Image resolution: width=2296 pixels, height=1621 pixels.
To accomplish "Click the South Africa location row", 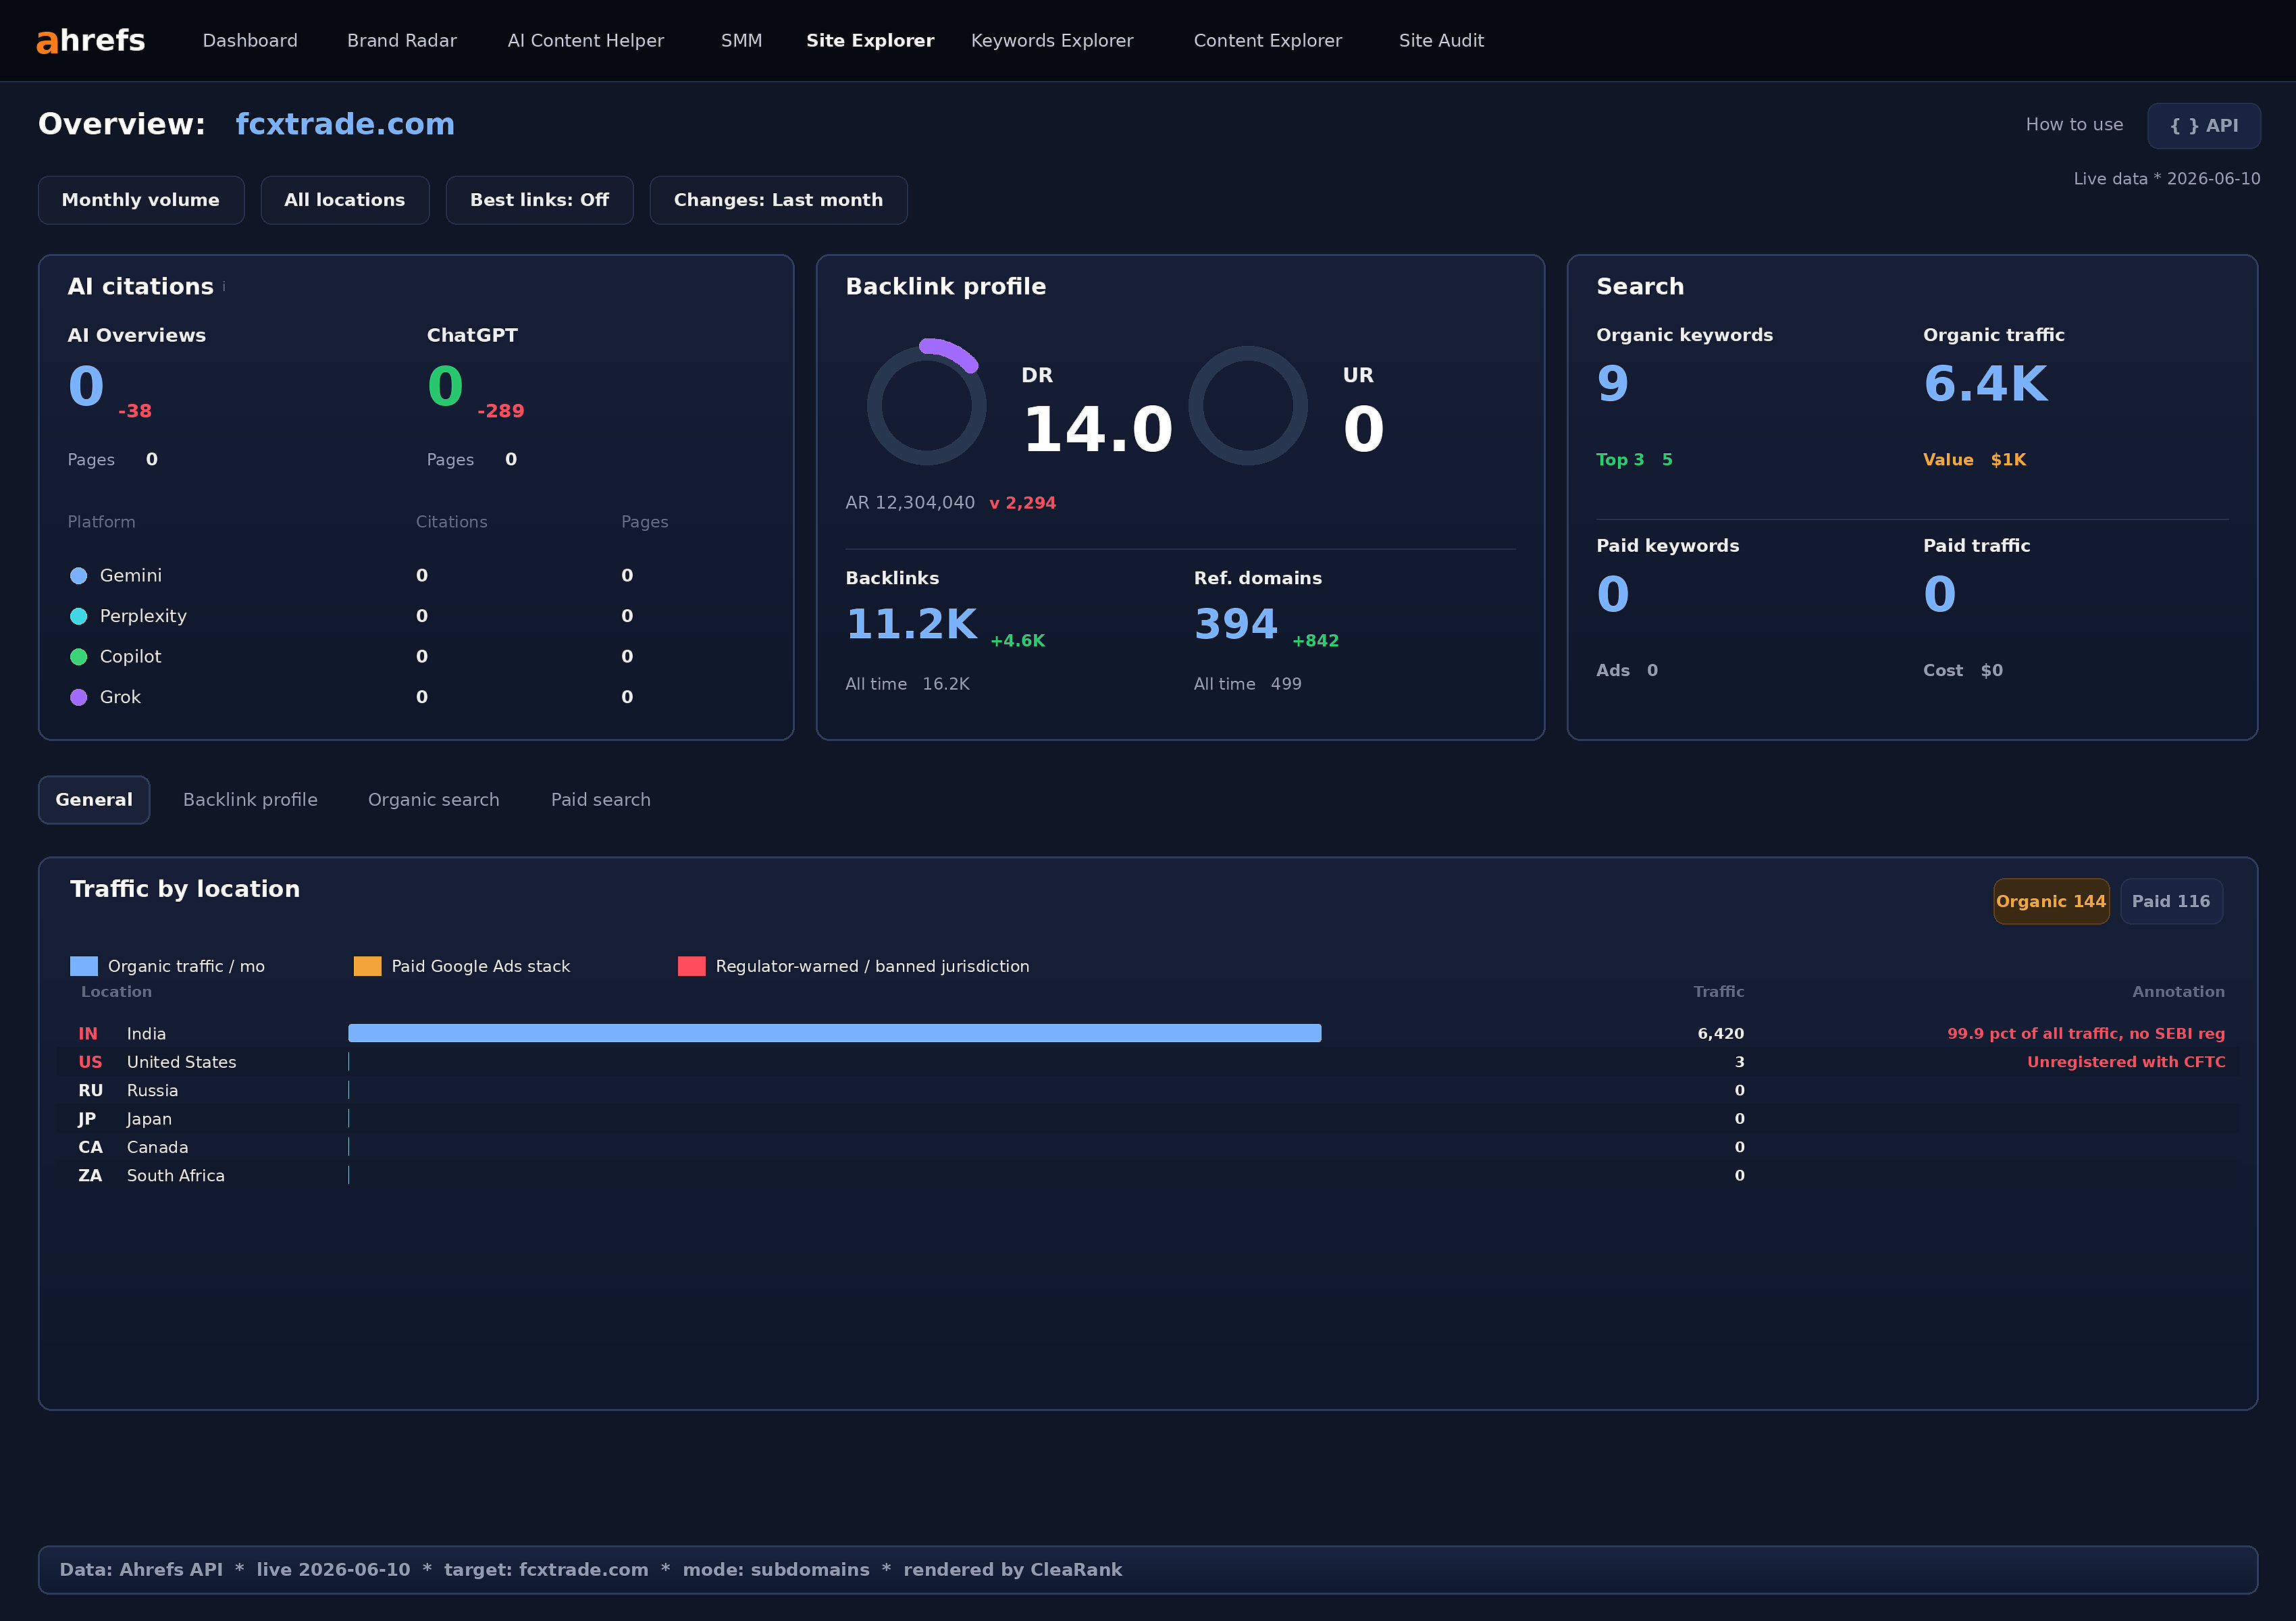I will coord(1148,1175).
